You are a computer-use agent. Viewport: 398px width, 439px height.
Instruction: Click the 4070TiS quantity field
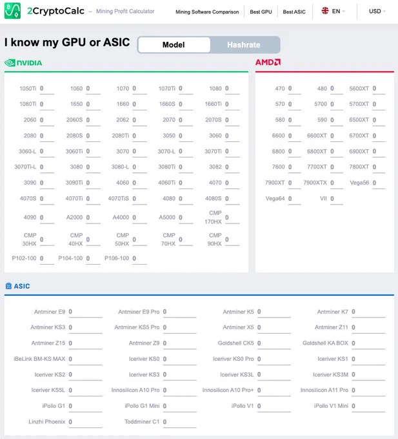point(139,199)
